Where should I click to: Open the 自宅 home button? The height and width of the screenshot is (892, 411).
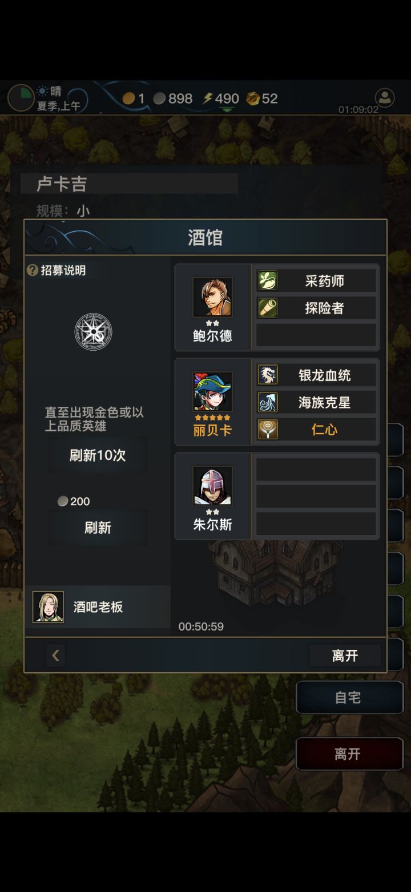[349, 697]
